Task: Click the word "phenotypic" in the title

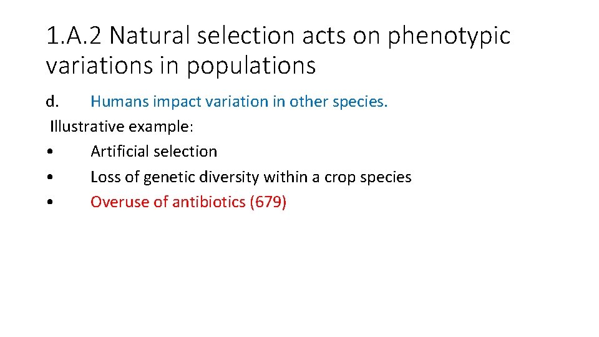Action: (x=449, y=36)
